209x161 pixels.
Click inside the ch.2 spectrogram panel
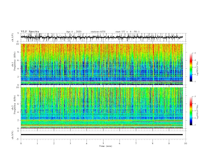coord(102,108)
